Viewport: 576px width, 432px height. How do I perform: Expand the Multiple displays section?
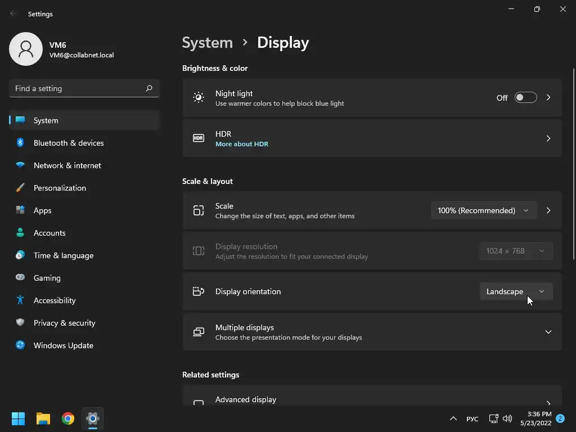coord(548,332)
